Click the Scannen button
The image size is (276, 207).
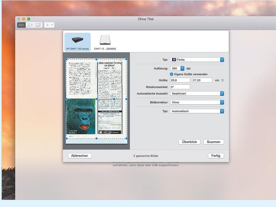(x=214, y=142)
